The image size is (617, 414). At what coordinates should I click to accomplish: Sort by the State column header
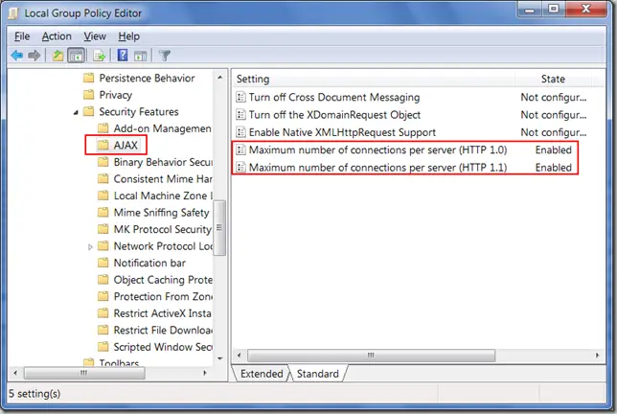553,79
